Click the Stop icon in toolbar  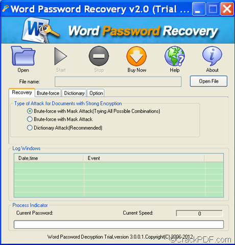(x=99, y=56)
